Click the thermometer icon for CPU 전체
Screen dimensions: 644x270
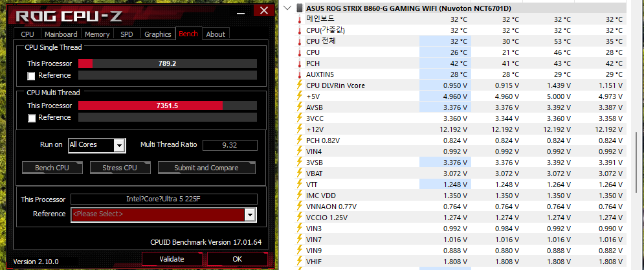pos(300,41)
